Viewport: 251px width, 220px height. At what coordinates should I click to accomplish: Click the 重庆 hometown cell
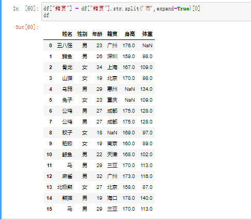[x=112, y=100]
